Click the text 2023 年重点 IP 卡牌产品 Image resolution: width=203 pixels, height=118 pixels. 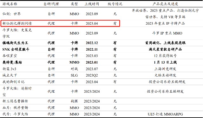165,23
